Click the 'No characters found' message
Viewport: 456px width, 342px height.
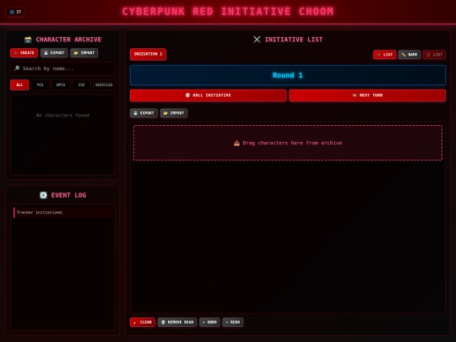point(62,116)
